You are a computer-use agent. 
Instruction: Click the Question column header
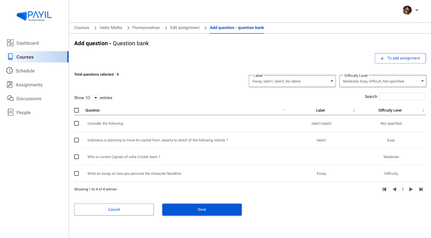(92, 110)
